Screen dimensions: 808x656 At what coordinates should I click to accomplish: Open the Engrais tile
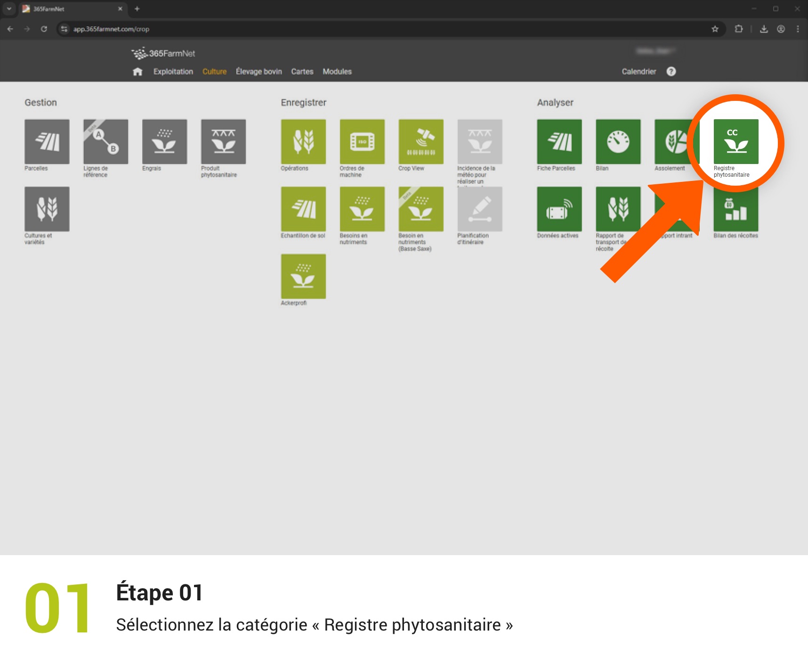(164, 141)
